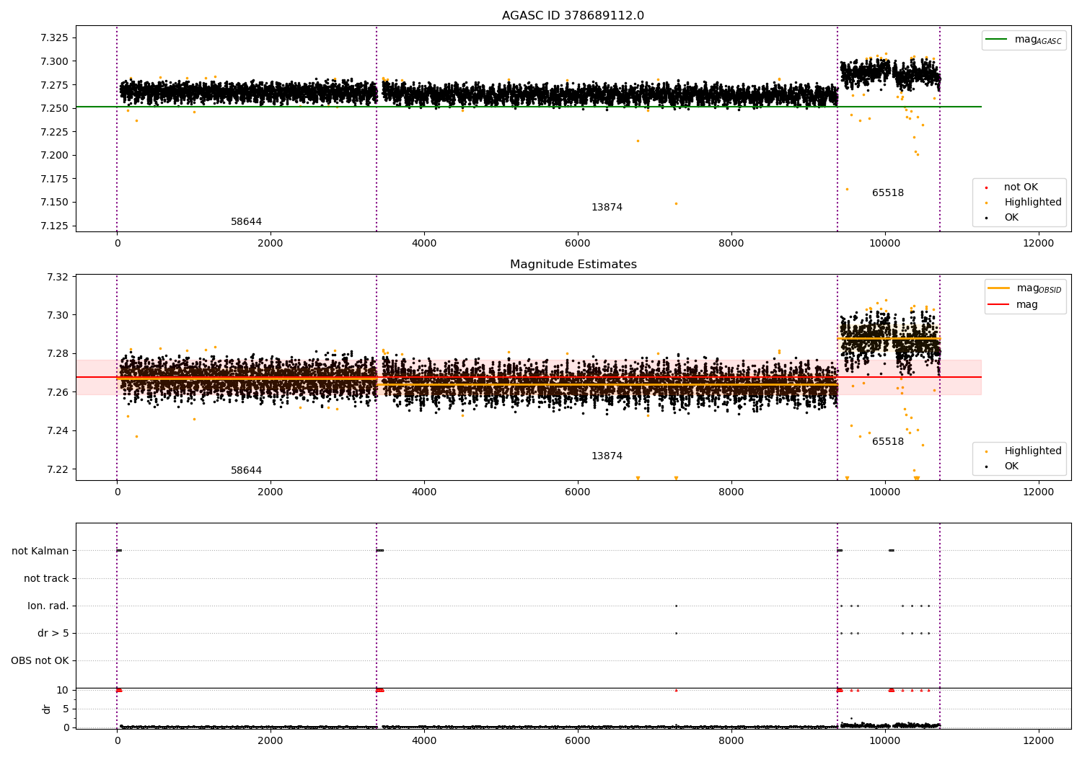Image resolution: width=1082 pixels, height=757 pixels.
Task: Click the 65518 label in Magnitude Estimates plot
Action: (x=887, y=442)
